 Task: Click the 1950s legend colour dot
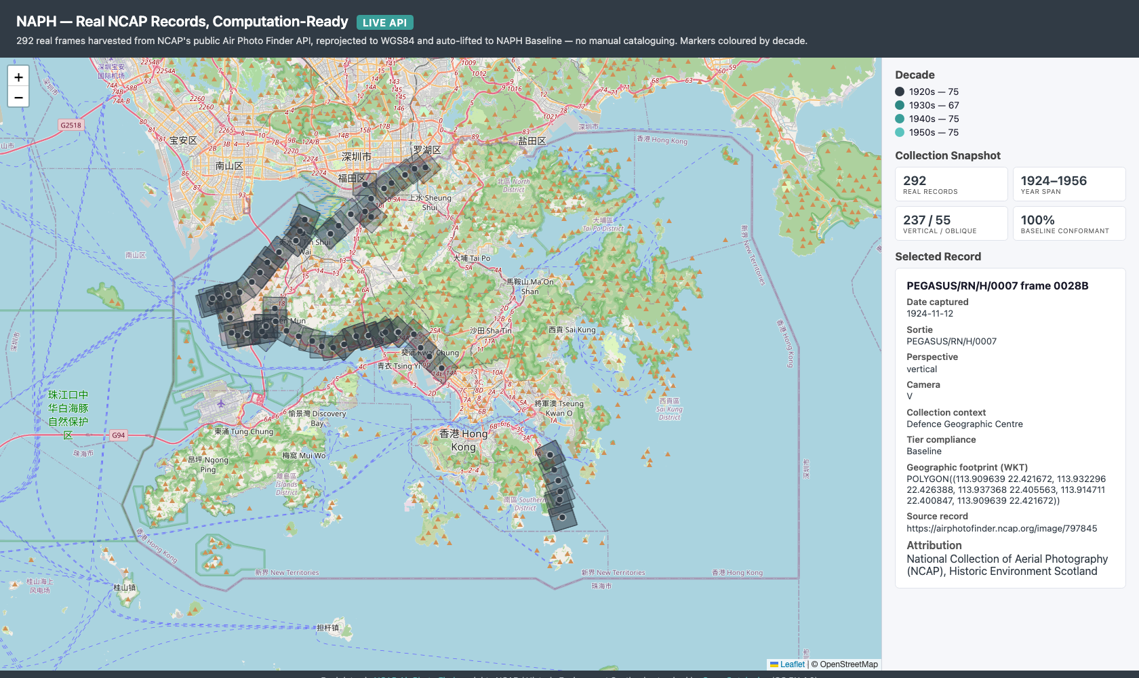900,132
